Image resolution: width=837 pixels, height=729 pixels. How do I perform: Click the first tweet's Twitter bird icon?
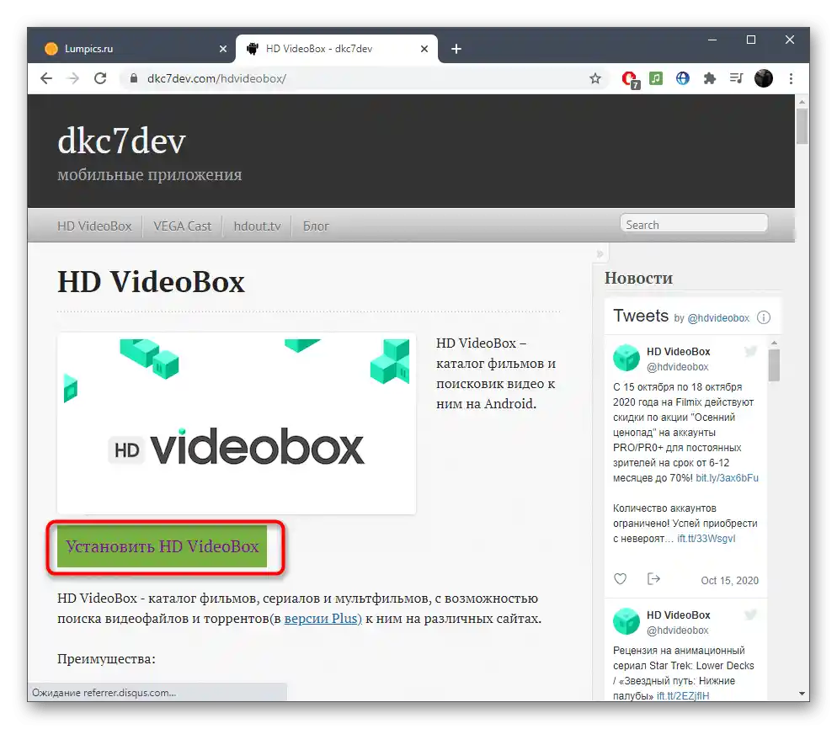(x=750, y=351)
